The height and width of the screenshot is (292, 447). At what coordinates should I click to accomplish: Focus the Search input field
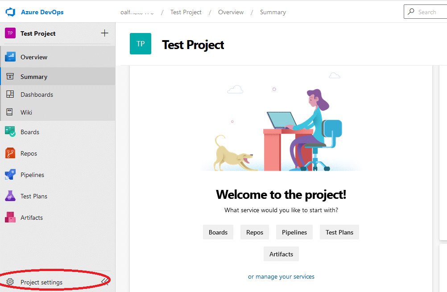tap(426, 12)
